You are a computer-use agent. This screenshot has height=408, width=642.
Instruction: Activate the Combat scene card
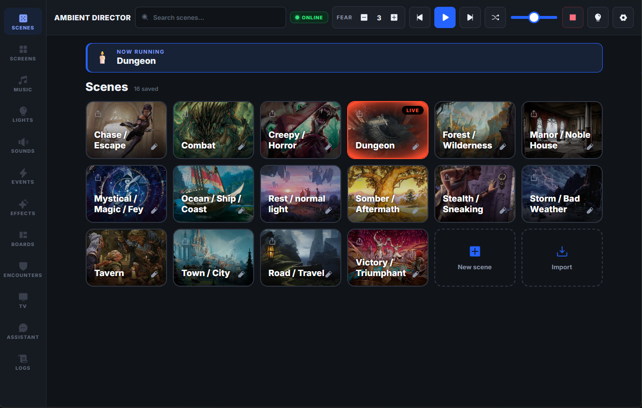tap(214, 130)
